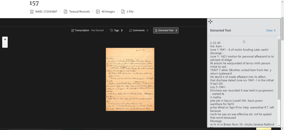
Task: Toggle the Extracted Text button
Action: [166, 31]
